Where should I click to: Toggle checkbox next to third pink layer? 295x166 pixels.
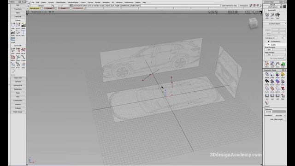71,8
